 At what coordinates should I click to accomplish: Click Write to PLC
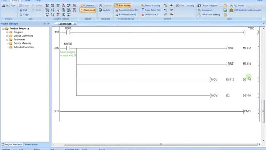(x=150, y=15)
